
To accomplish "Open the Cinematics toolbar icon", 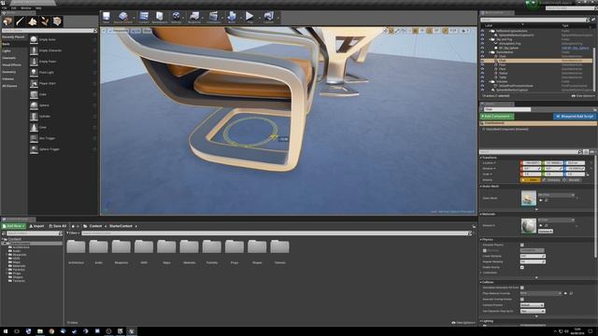I will point(214,17).
